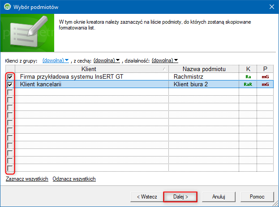
Task: Click the K column header
Action: point(248,69)
